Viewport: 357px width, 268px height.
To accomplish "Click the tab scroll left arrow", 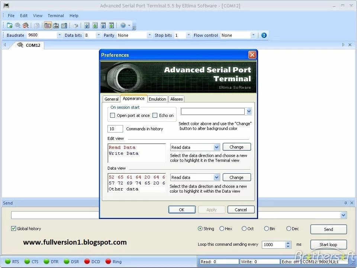I will coord(5,45).
